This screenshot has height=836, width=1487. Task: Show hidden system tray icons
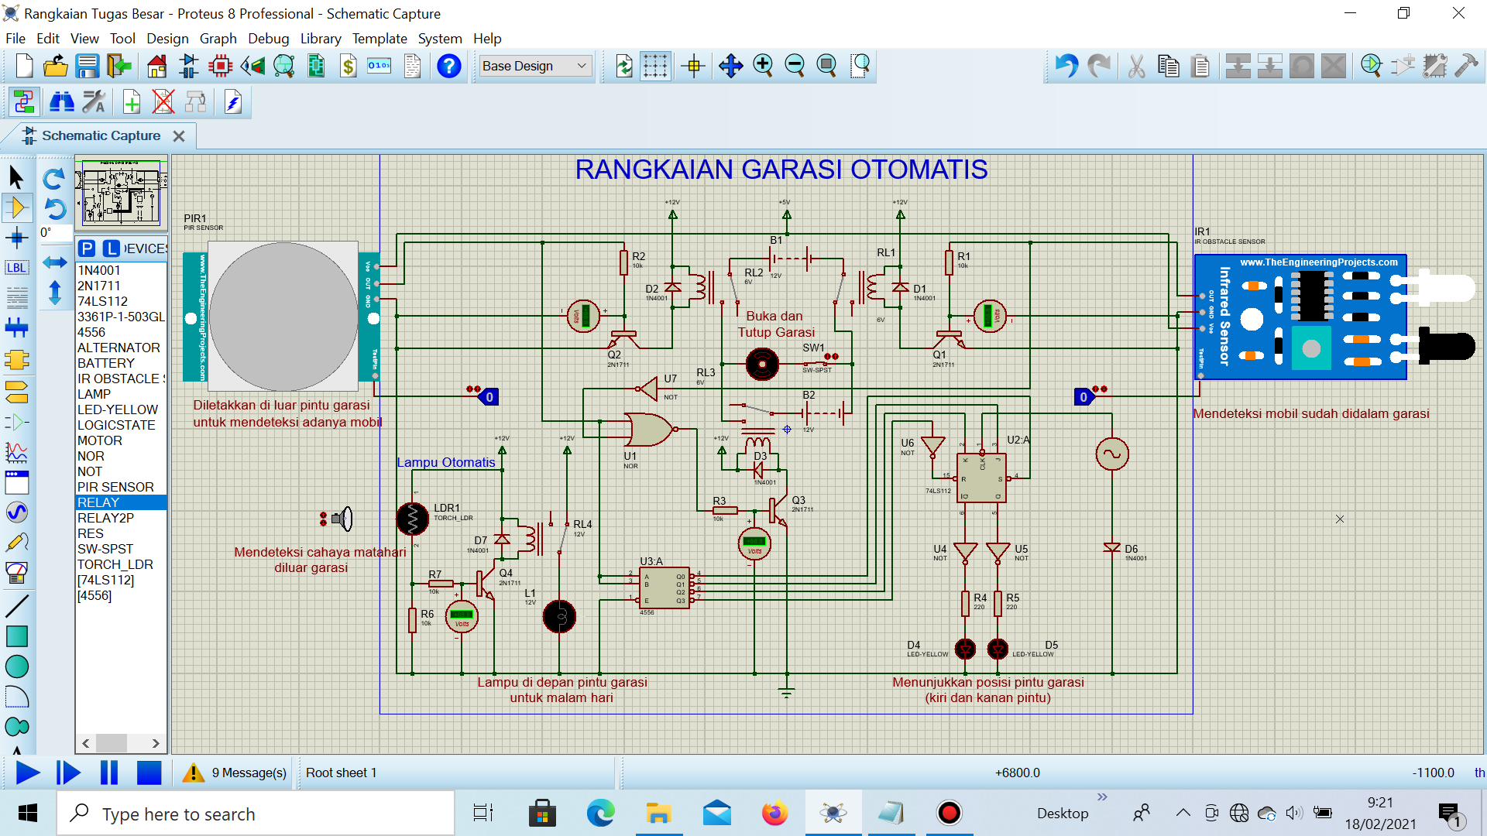[x=1183, y=813]
